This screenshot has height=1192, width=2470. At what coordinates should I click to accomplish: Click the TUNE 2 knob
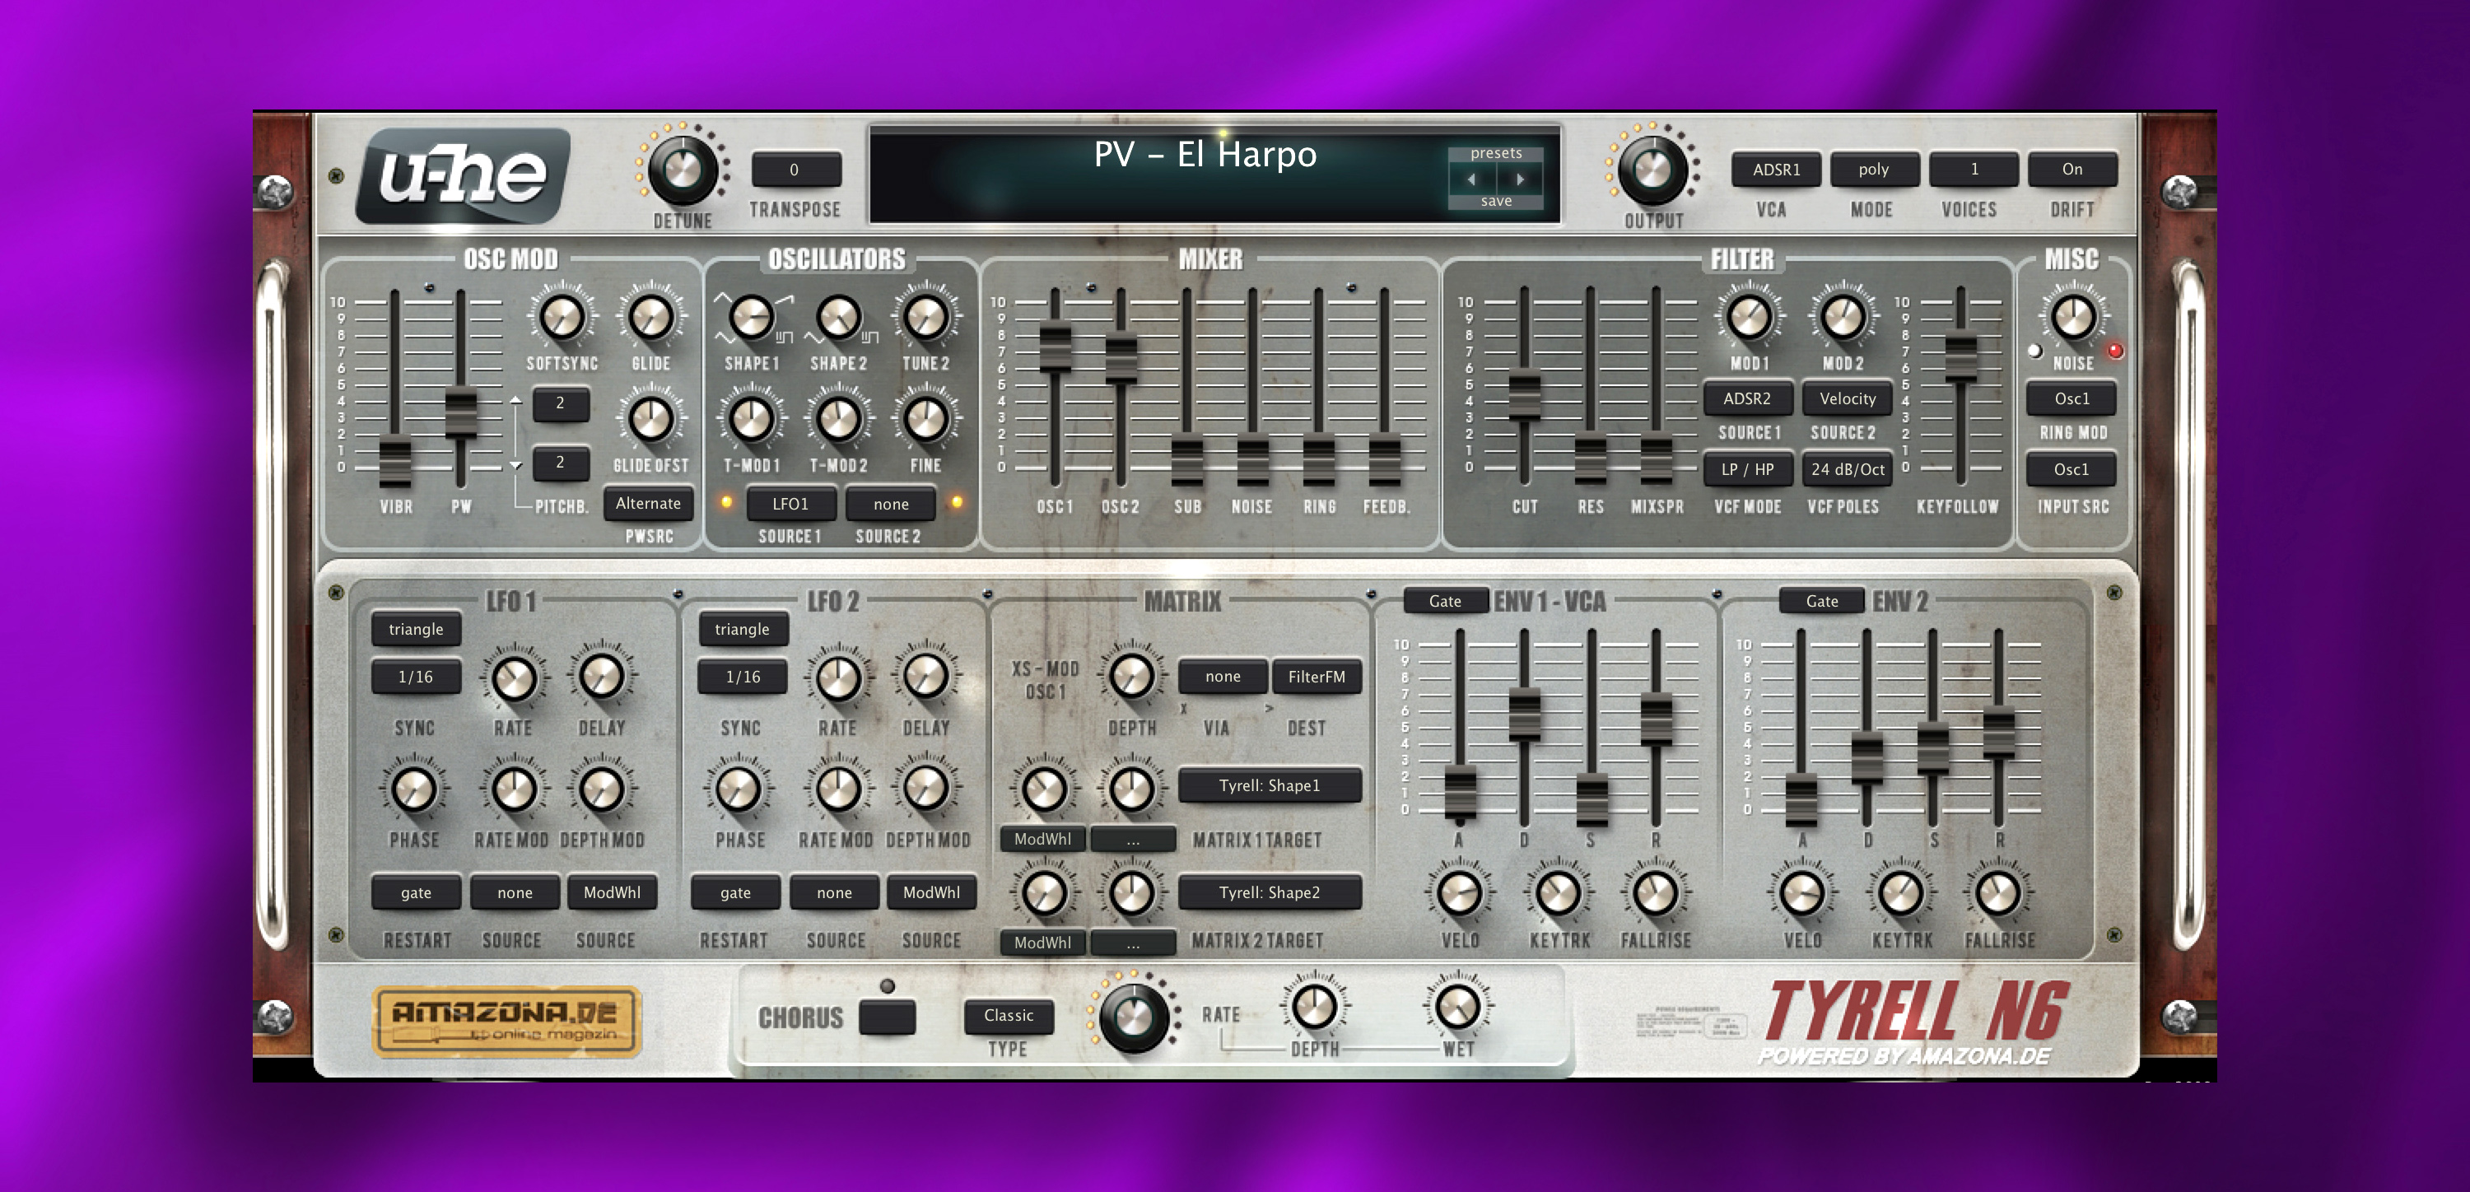point(925,316)
